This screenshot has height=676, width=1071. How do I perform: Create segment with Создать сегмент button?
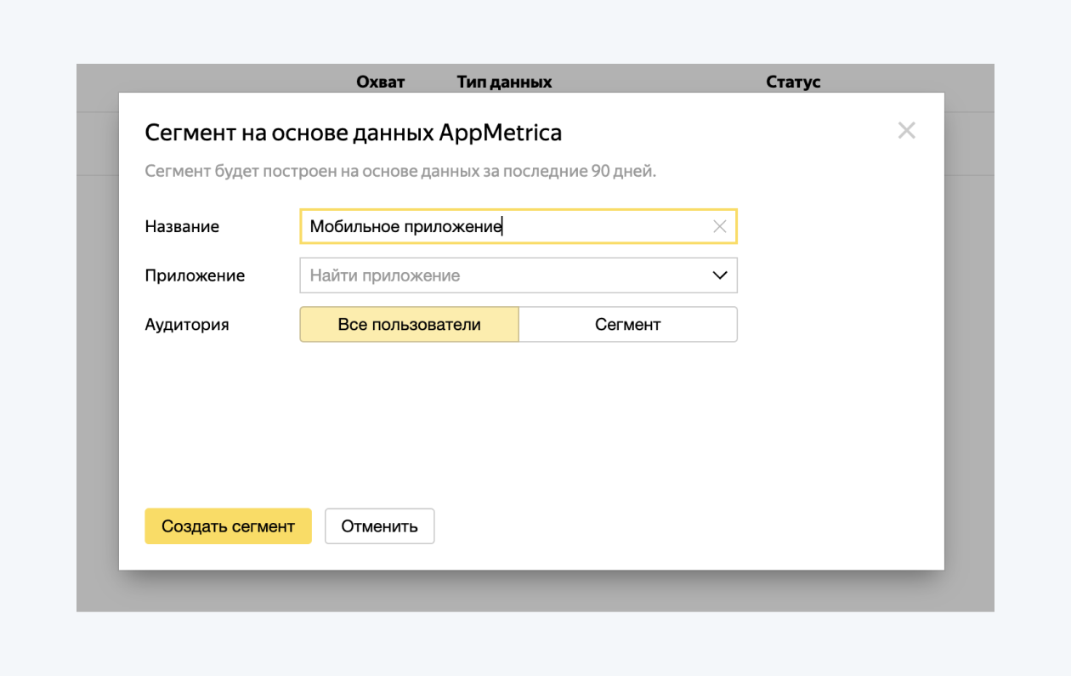tap(228, 526)
